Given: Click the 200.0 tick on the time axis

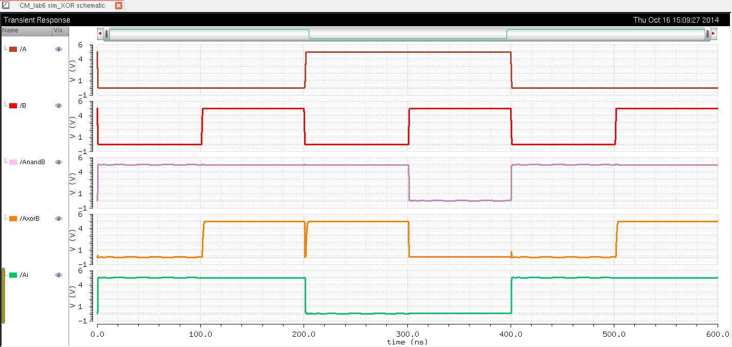Looking at the screenshot, I should [x=304, y=333].
